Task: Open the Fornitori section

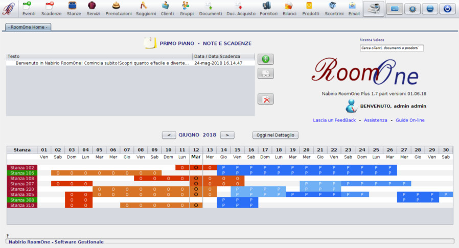Action: [x=268, y=9]
